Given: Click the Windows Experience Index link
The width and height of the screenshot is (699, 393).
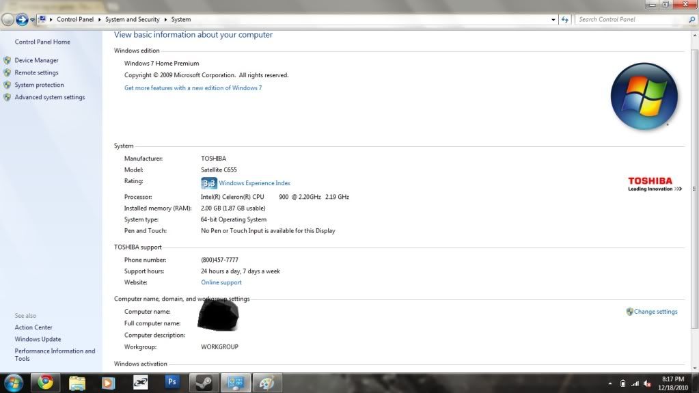Looking at the screenshot, I should click(254, 183).
